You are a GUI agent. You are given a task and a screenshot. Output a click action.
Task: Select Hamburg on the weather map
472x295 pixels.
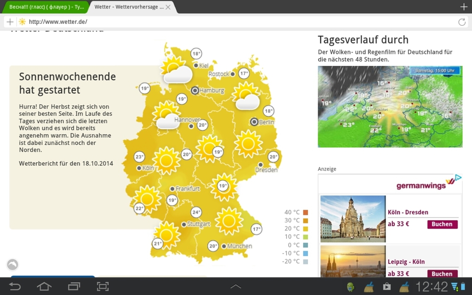pos(195,90)
